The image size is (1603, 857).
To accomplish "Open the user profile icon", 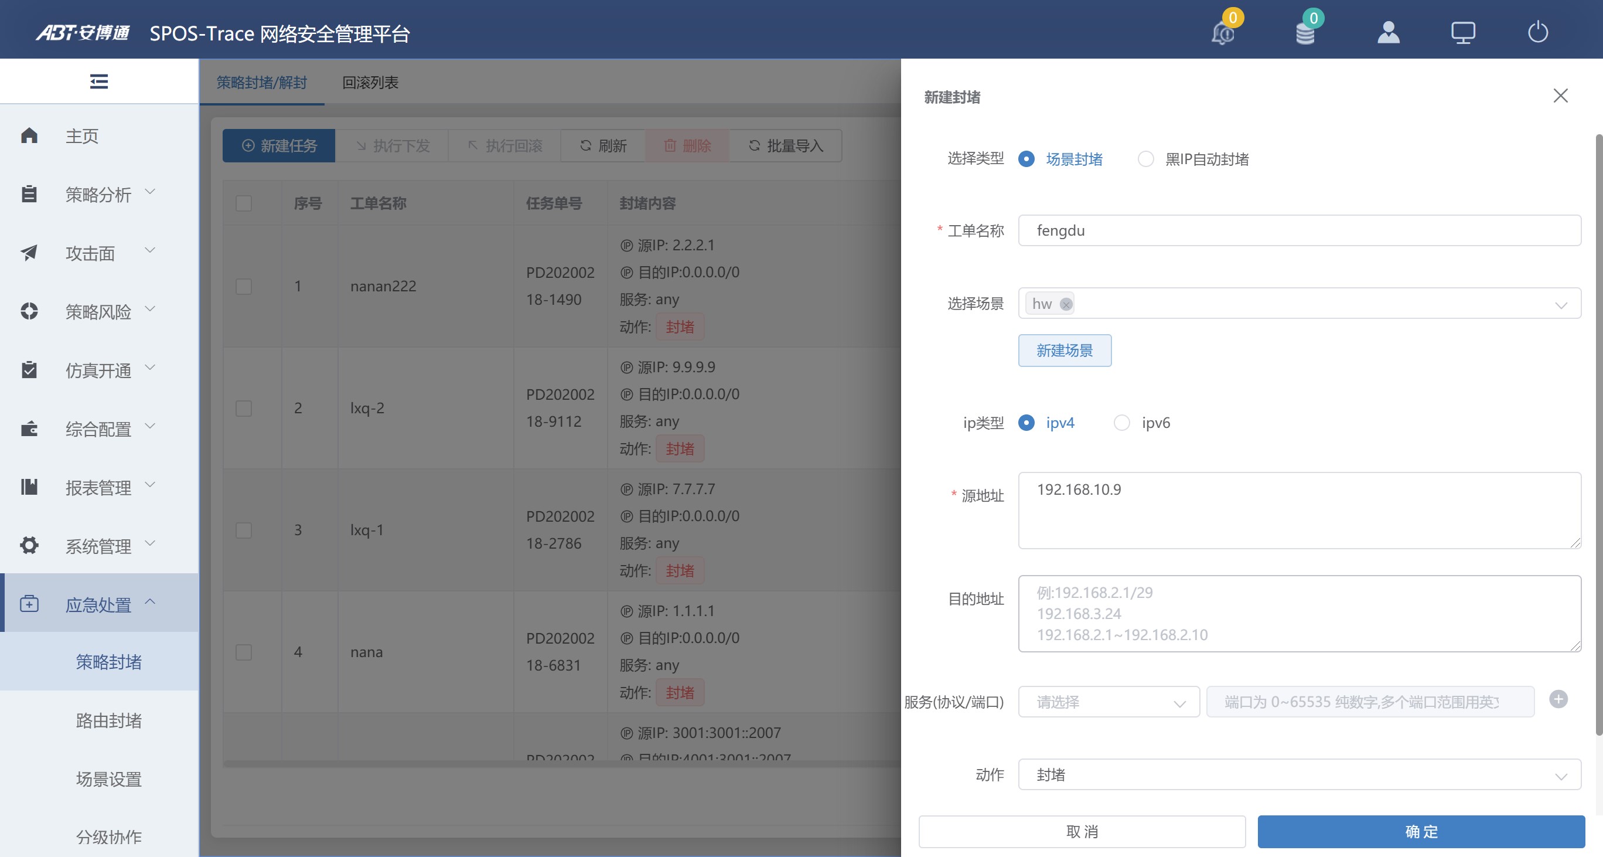I will [1389, 32].
